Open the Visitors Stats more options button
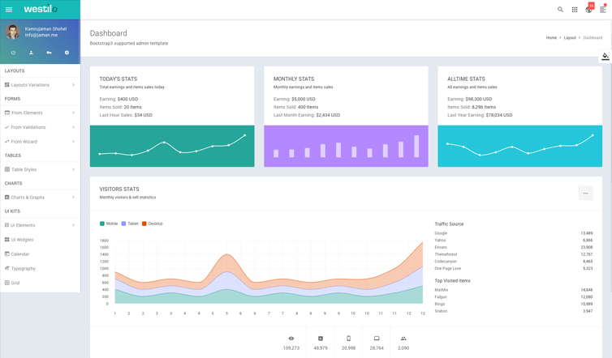612x358 pixels. pos(585,193)
